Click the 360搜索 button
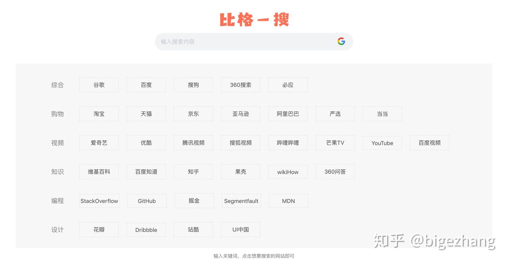 [241, 85]
